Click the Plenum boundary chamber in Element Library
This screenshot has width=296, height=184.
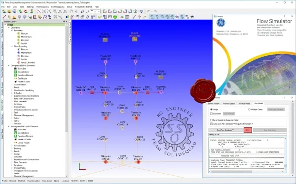click(24, 34)
